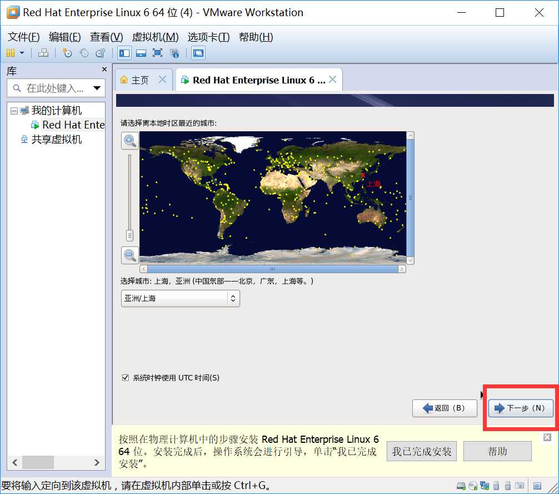Click the map vertical scrollbar thumb
This screenshot has height=494, width=559.
point(410,197)
